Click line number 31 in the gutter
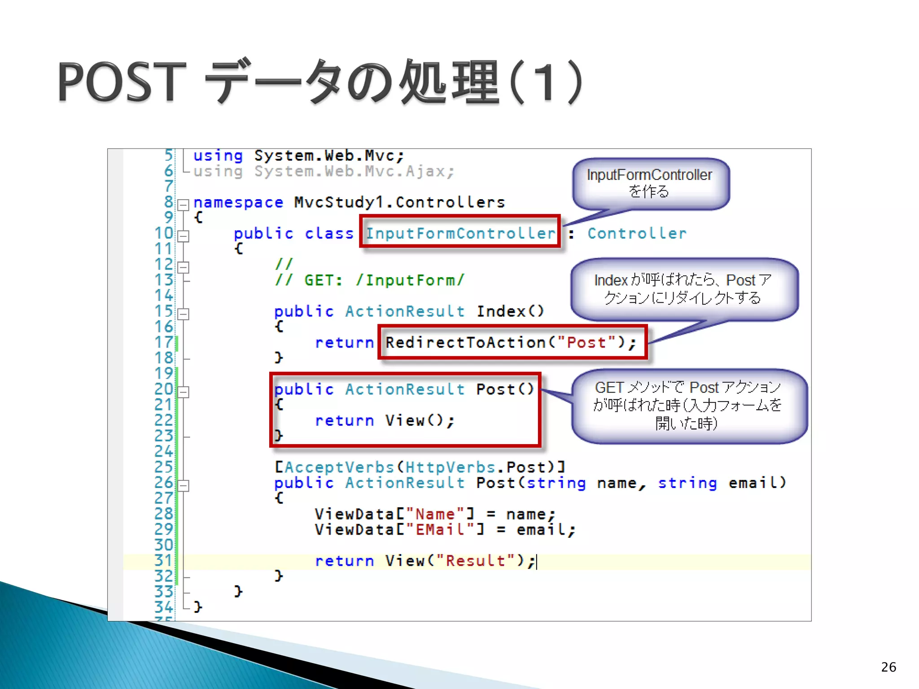 point(163,561)
